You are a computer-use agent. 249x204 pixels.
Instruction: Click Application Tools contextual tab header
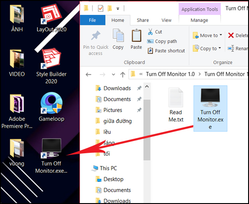coord(200,9)
